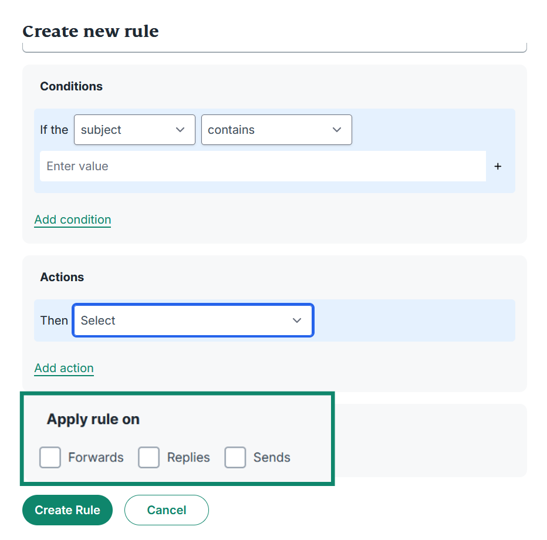The width and height of the screenshot is (547, 540).
Task: Focus the Enter value input field
Action: [263, 166]
